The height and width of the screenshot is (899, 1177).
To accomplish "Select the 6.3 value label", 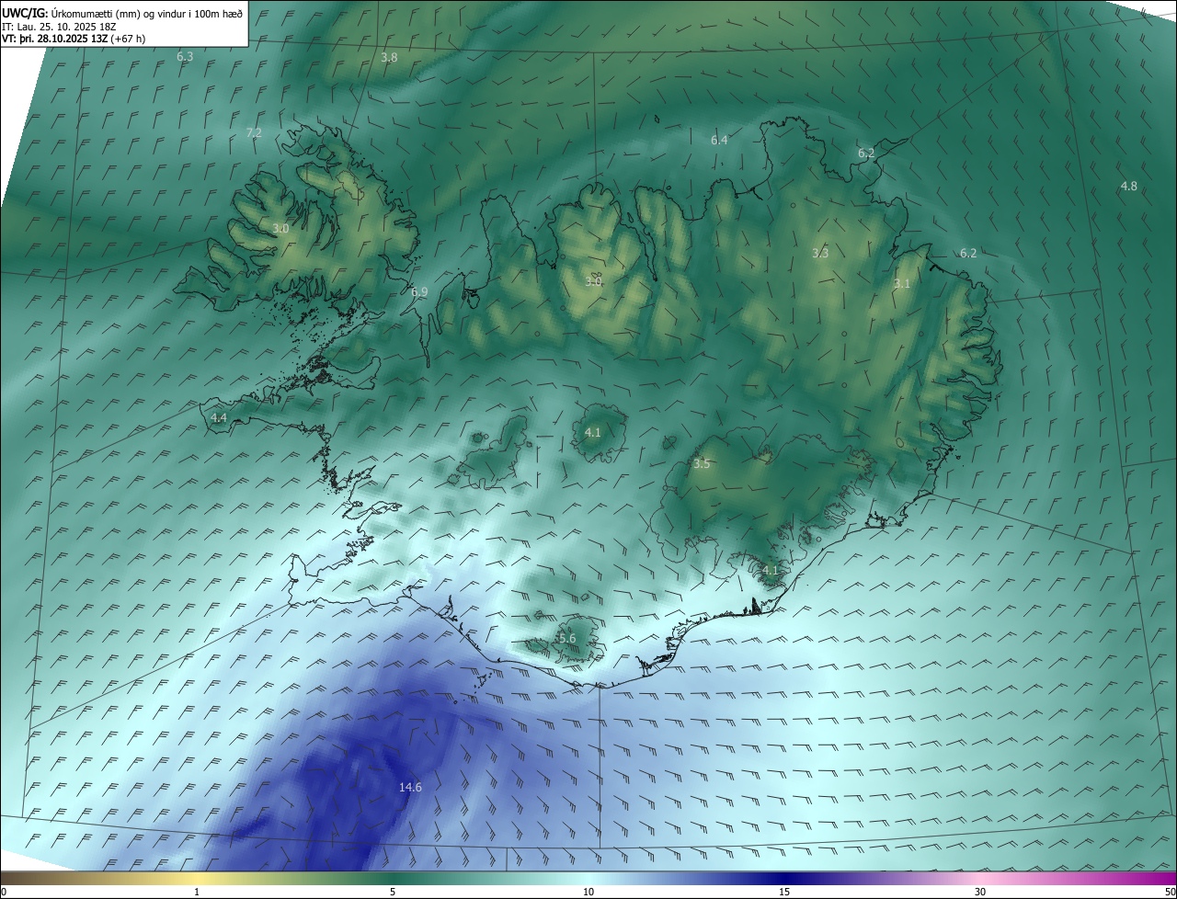I will [185, 57].
